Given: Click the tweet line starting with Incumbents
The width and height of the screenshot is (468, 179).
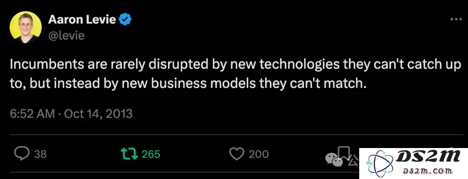Looking at the screenshot, I should (x=236, y=65).
